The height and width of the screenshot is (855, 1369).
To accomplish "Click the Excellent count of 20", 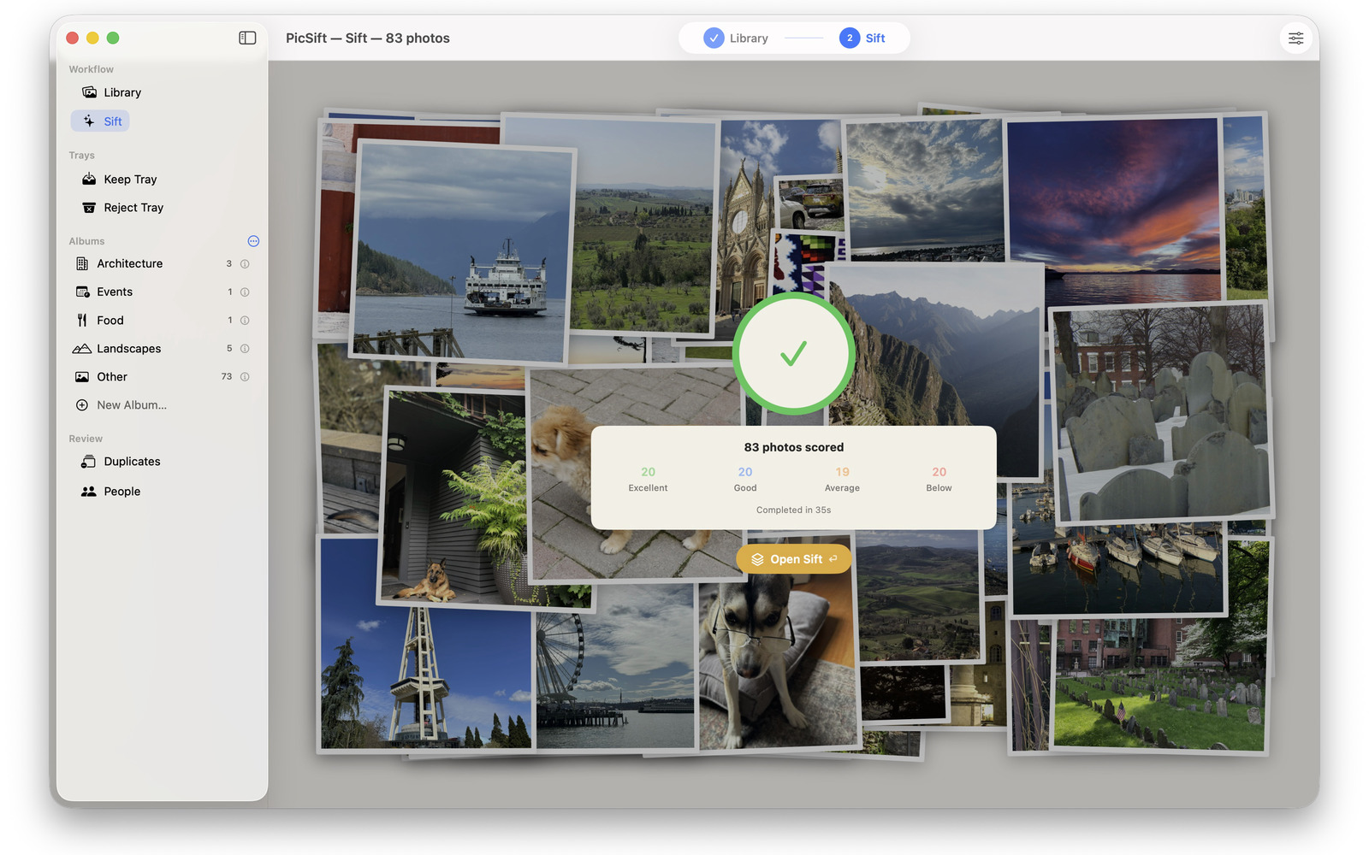I will (x=649, y=472).
